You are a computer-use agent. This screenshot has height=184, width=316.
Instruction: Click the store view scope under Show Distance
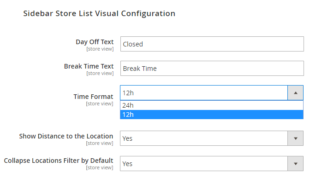pyautogui.click(x=100, y=143)
